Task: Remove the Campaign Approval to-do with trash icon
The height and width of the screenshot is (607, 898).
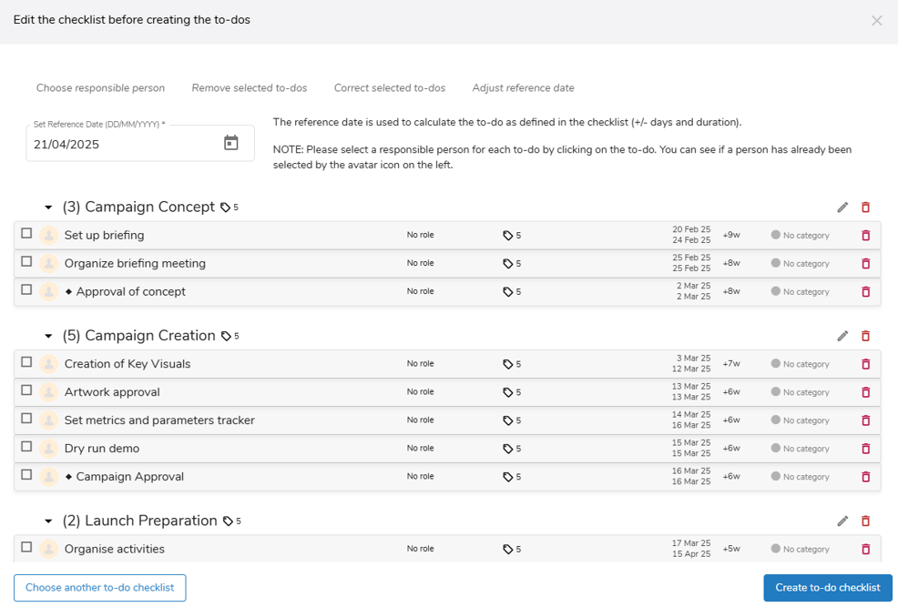Action: pos(865,477)
